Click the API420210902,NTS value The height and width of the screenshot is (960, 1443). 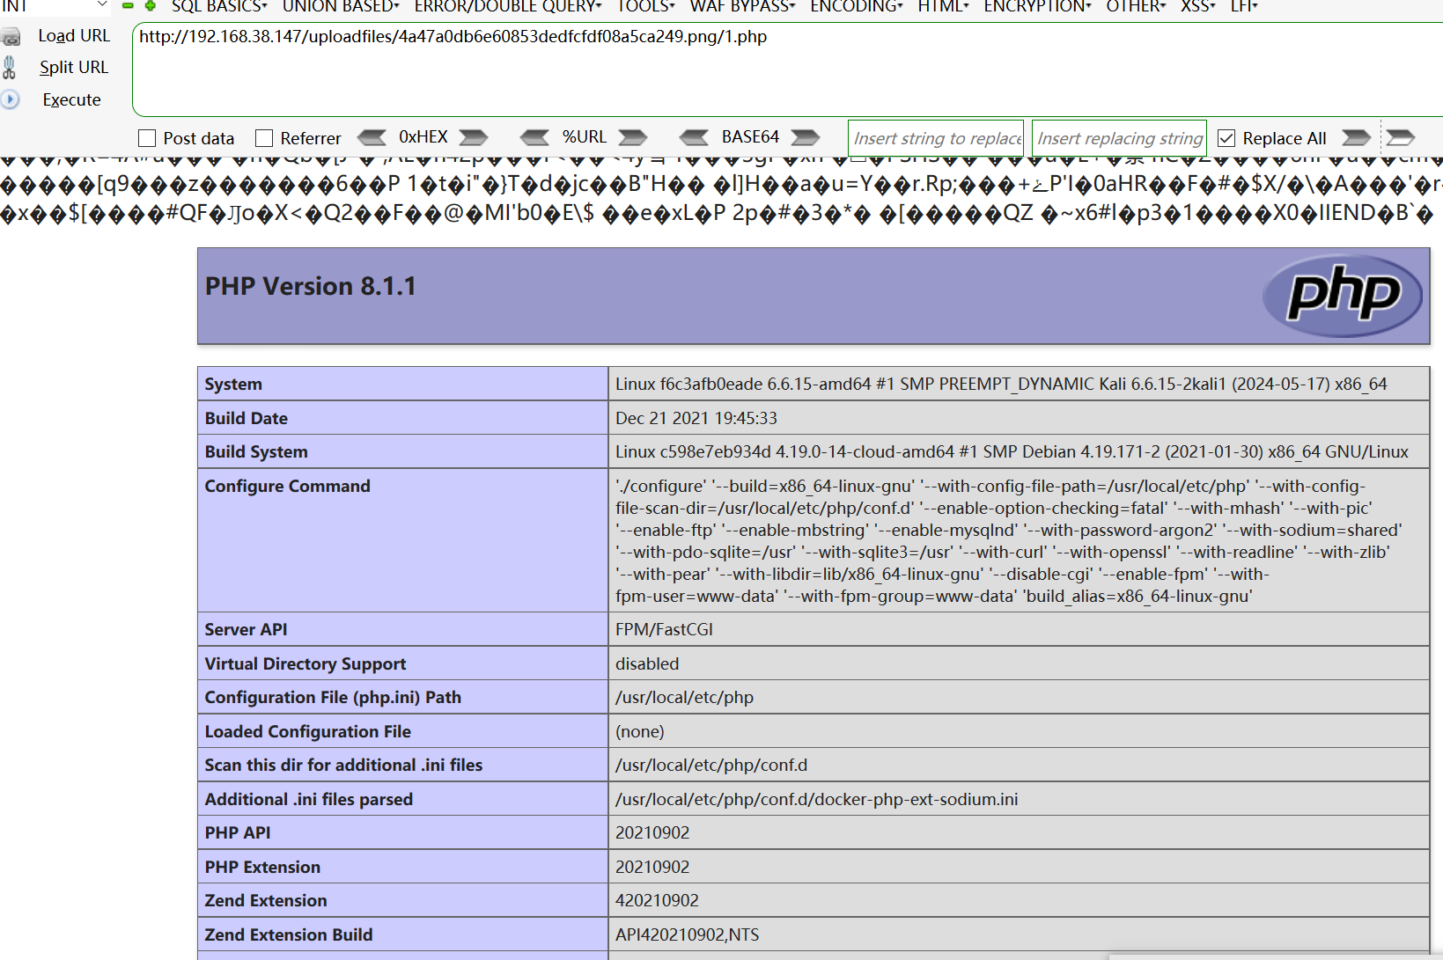[687, 935]
